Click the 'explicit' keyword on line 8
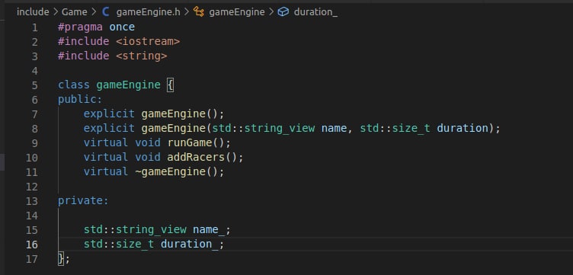Image resolution: width=573 pixels, height=275 pixels. [109, 128]
